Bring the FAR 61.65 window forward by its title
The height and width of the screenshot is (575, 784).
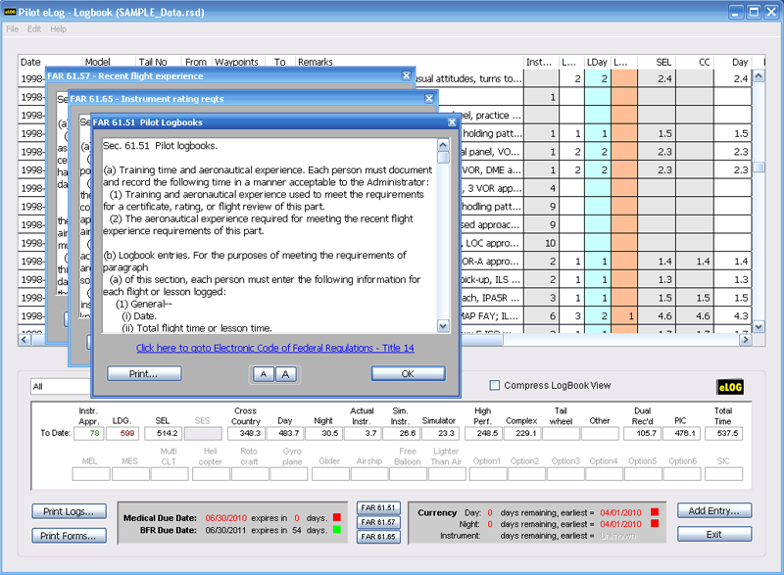point(147,99)
